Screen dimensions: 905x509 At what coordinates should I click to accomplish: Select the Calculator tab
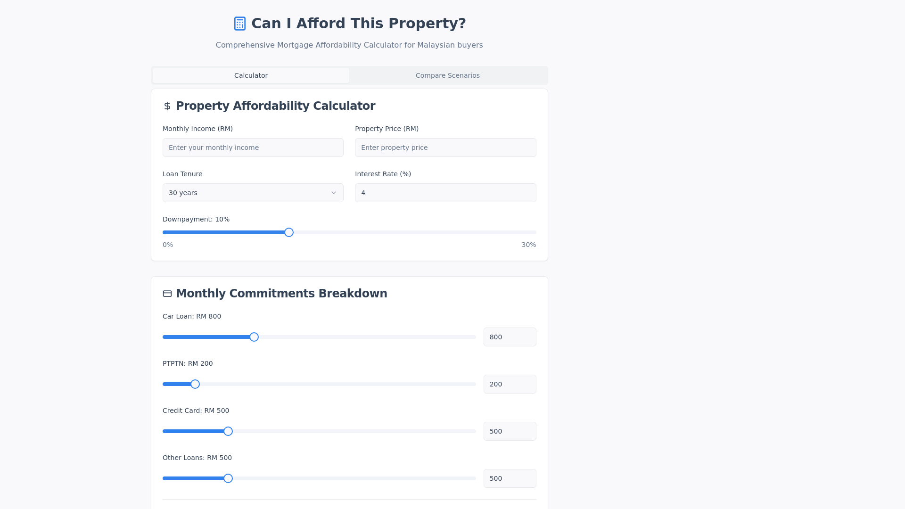pos(251,75)
